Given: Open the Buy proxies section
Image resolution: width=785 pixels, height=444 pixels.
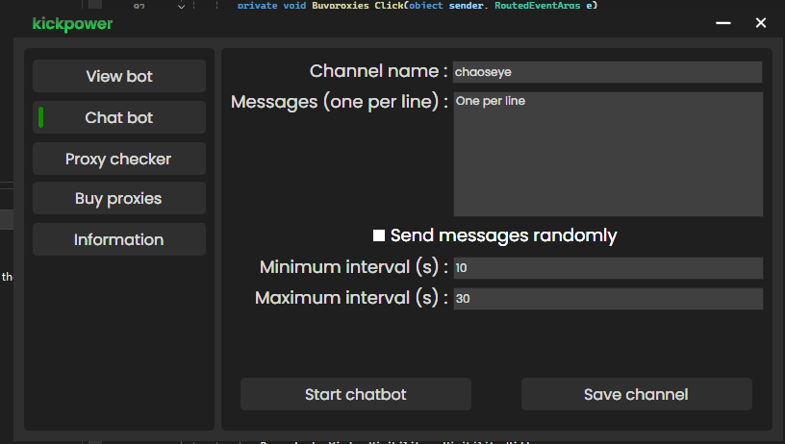Looking at the screenshot, I should [x=119, y=199].
